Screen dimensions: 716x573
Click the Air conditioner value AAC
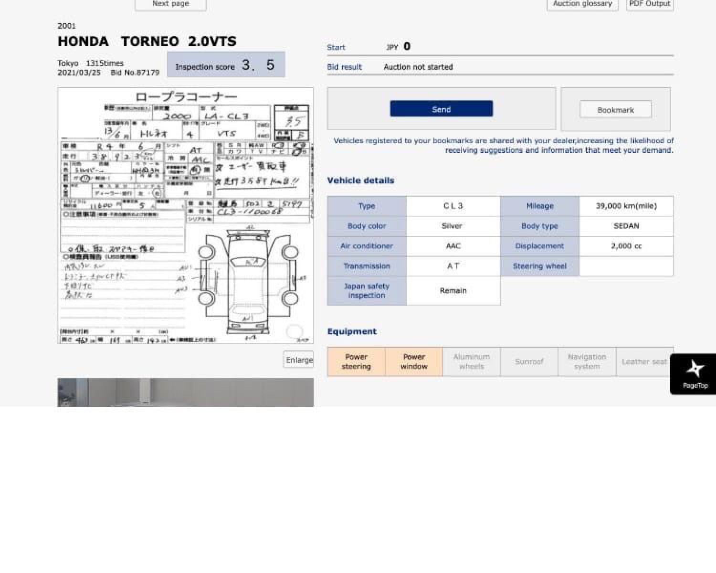(x=453, y=246)
